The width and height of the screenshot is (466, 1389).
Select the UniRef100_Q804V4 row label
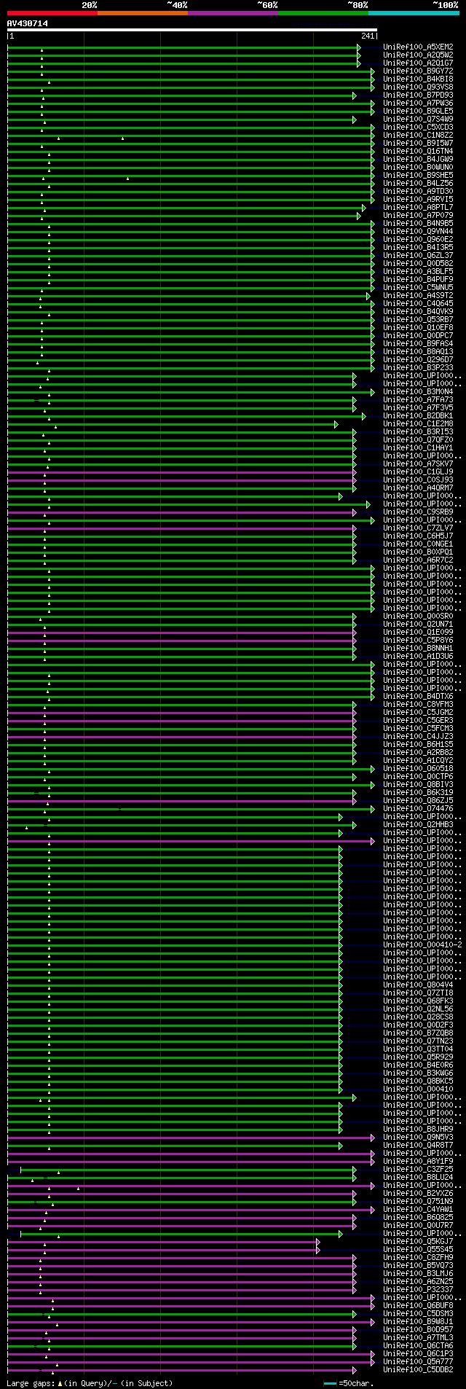tap(418, 985)
